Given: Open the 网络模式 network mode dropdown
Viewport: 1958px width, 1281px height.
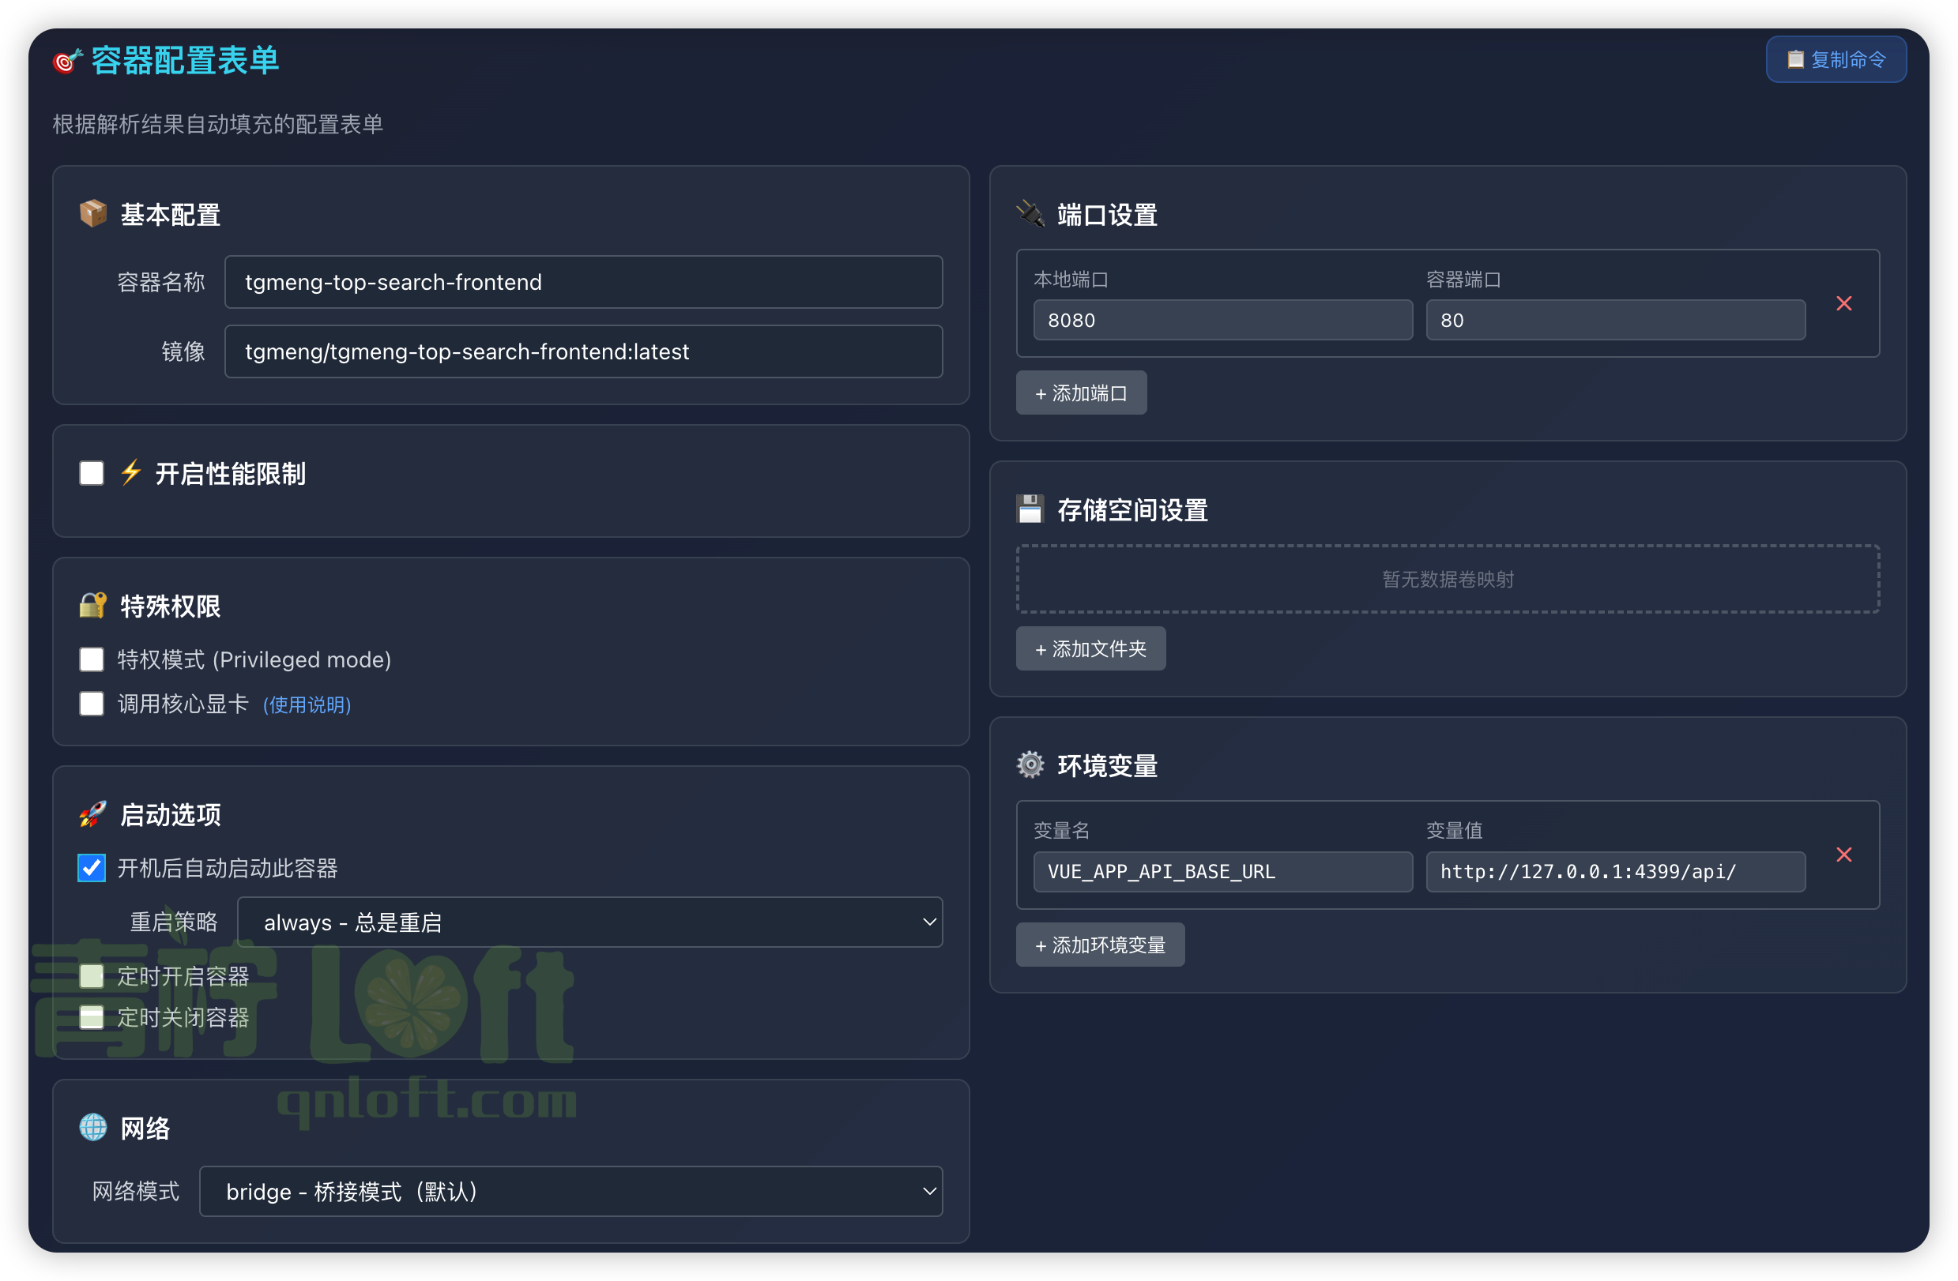Looking at the screenshot, I should pos(572,1192).
